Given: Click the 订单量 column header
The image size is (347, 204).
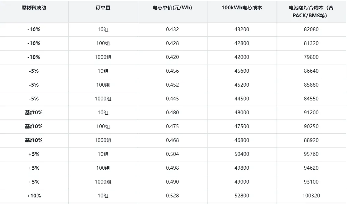Looking at the screenshot, I should 103,8.
